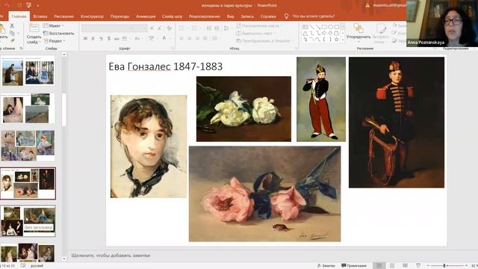The image size is (478, 269).
Task: Open the columns dropdown
Action: click(216, 38)
